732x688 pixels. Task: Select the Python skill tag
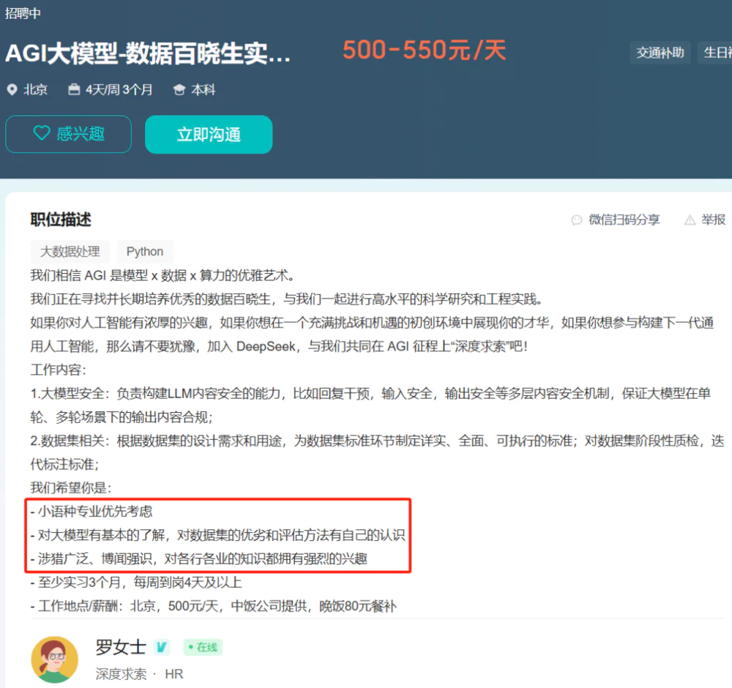145,252
